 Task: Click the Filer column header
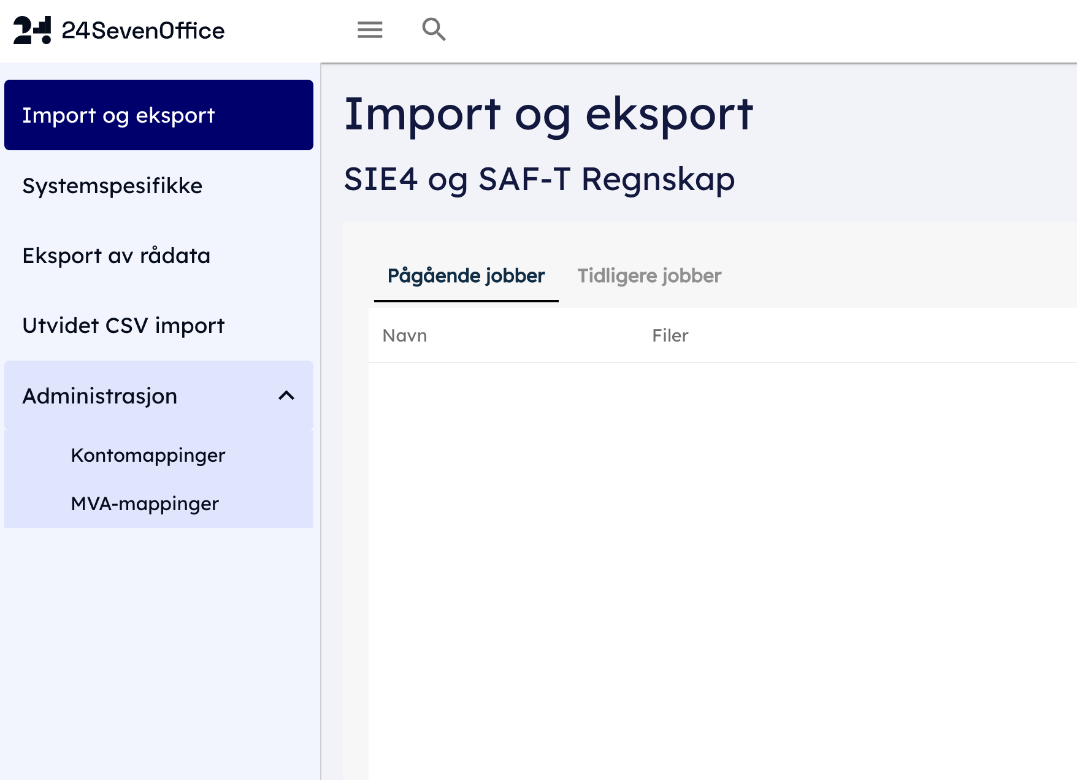pyautogui.click(x=670, y=335)
